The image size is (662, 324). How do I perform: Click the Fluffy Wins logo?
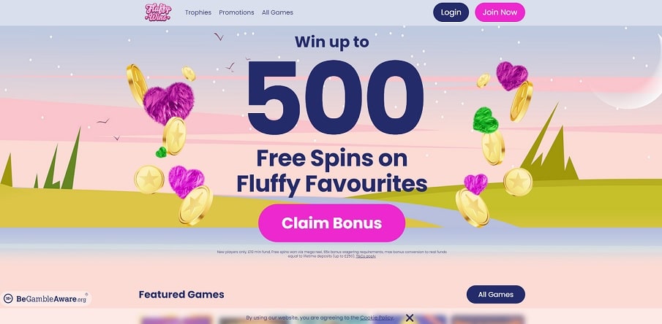pyautogui.click(x=158, y=12)
